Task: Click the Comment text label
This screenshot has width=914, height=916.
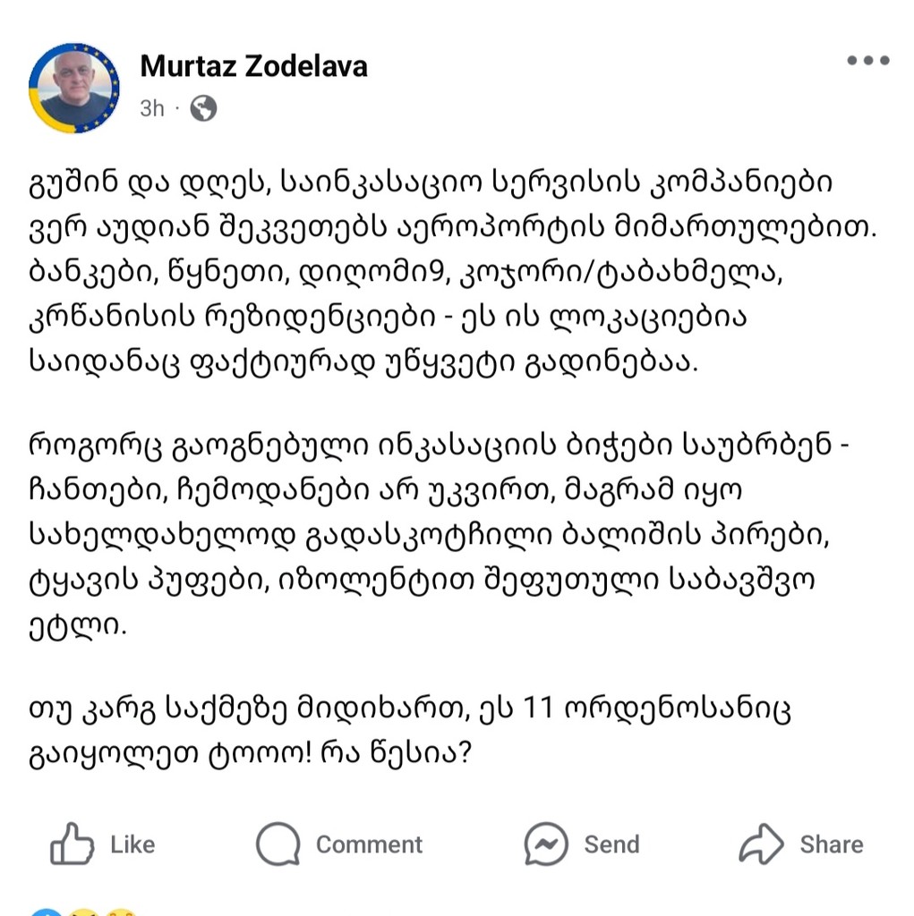Action: pyautogui.click(x=369, y=844)
